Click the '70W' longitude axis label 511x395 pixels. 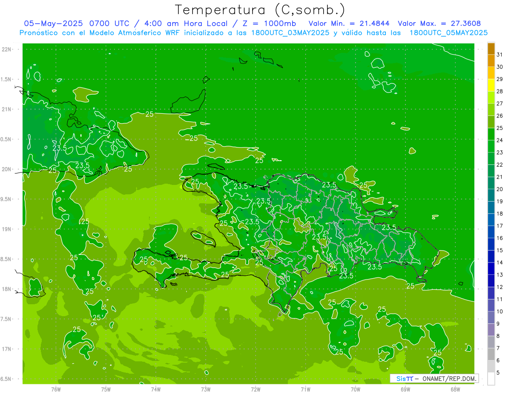355,389
